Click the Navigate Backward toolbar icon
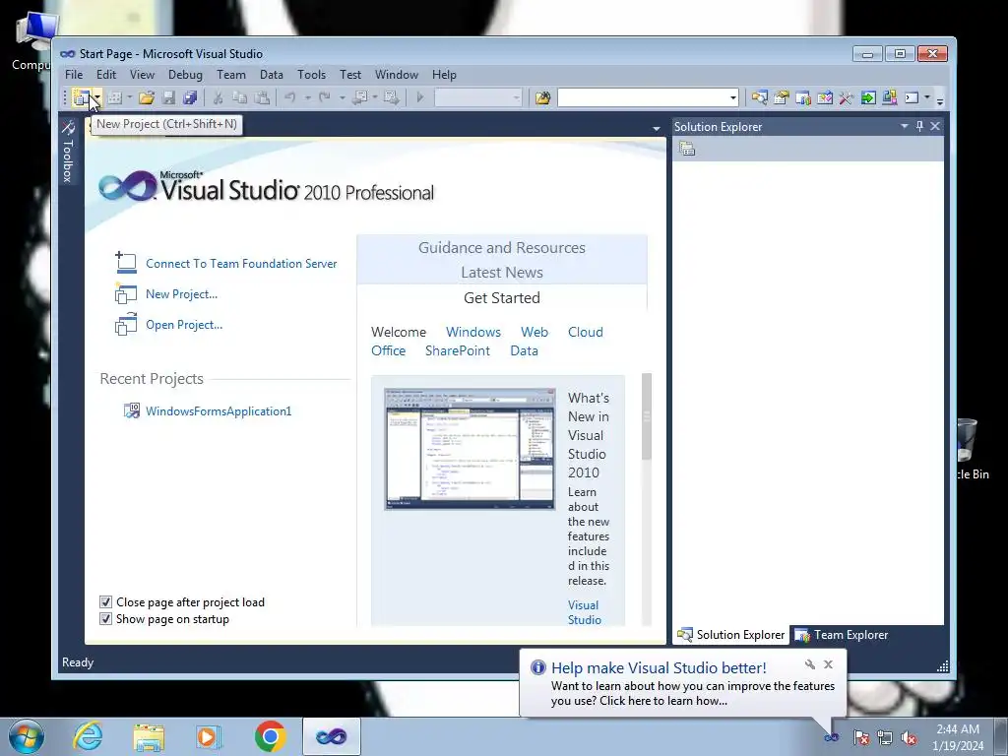This screenshot has width=1008, height=756. [x=360, y=97]
